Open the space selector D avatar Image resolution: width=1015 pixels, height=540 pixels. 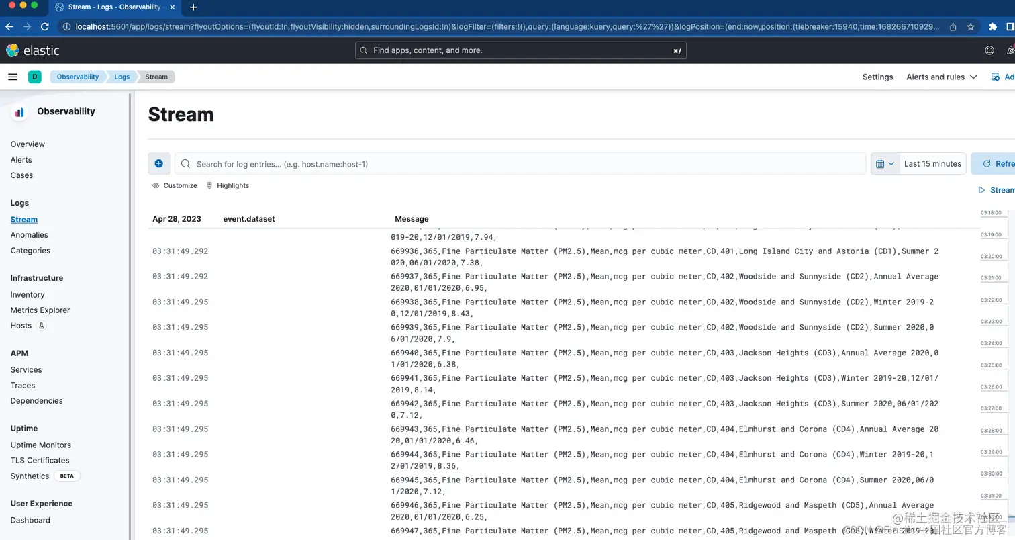coord(35,77)
